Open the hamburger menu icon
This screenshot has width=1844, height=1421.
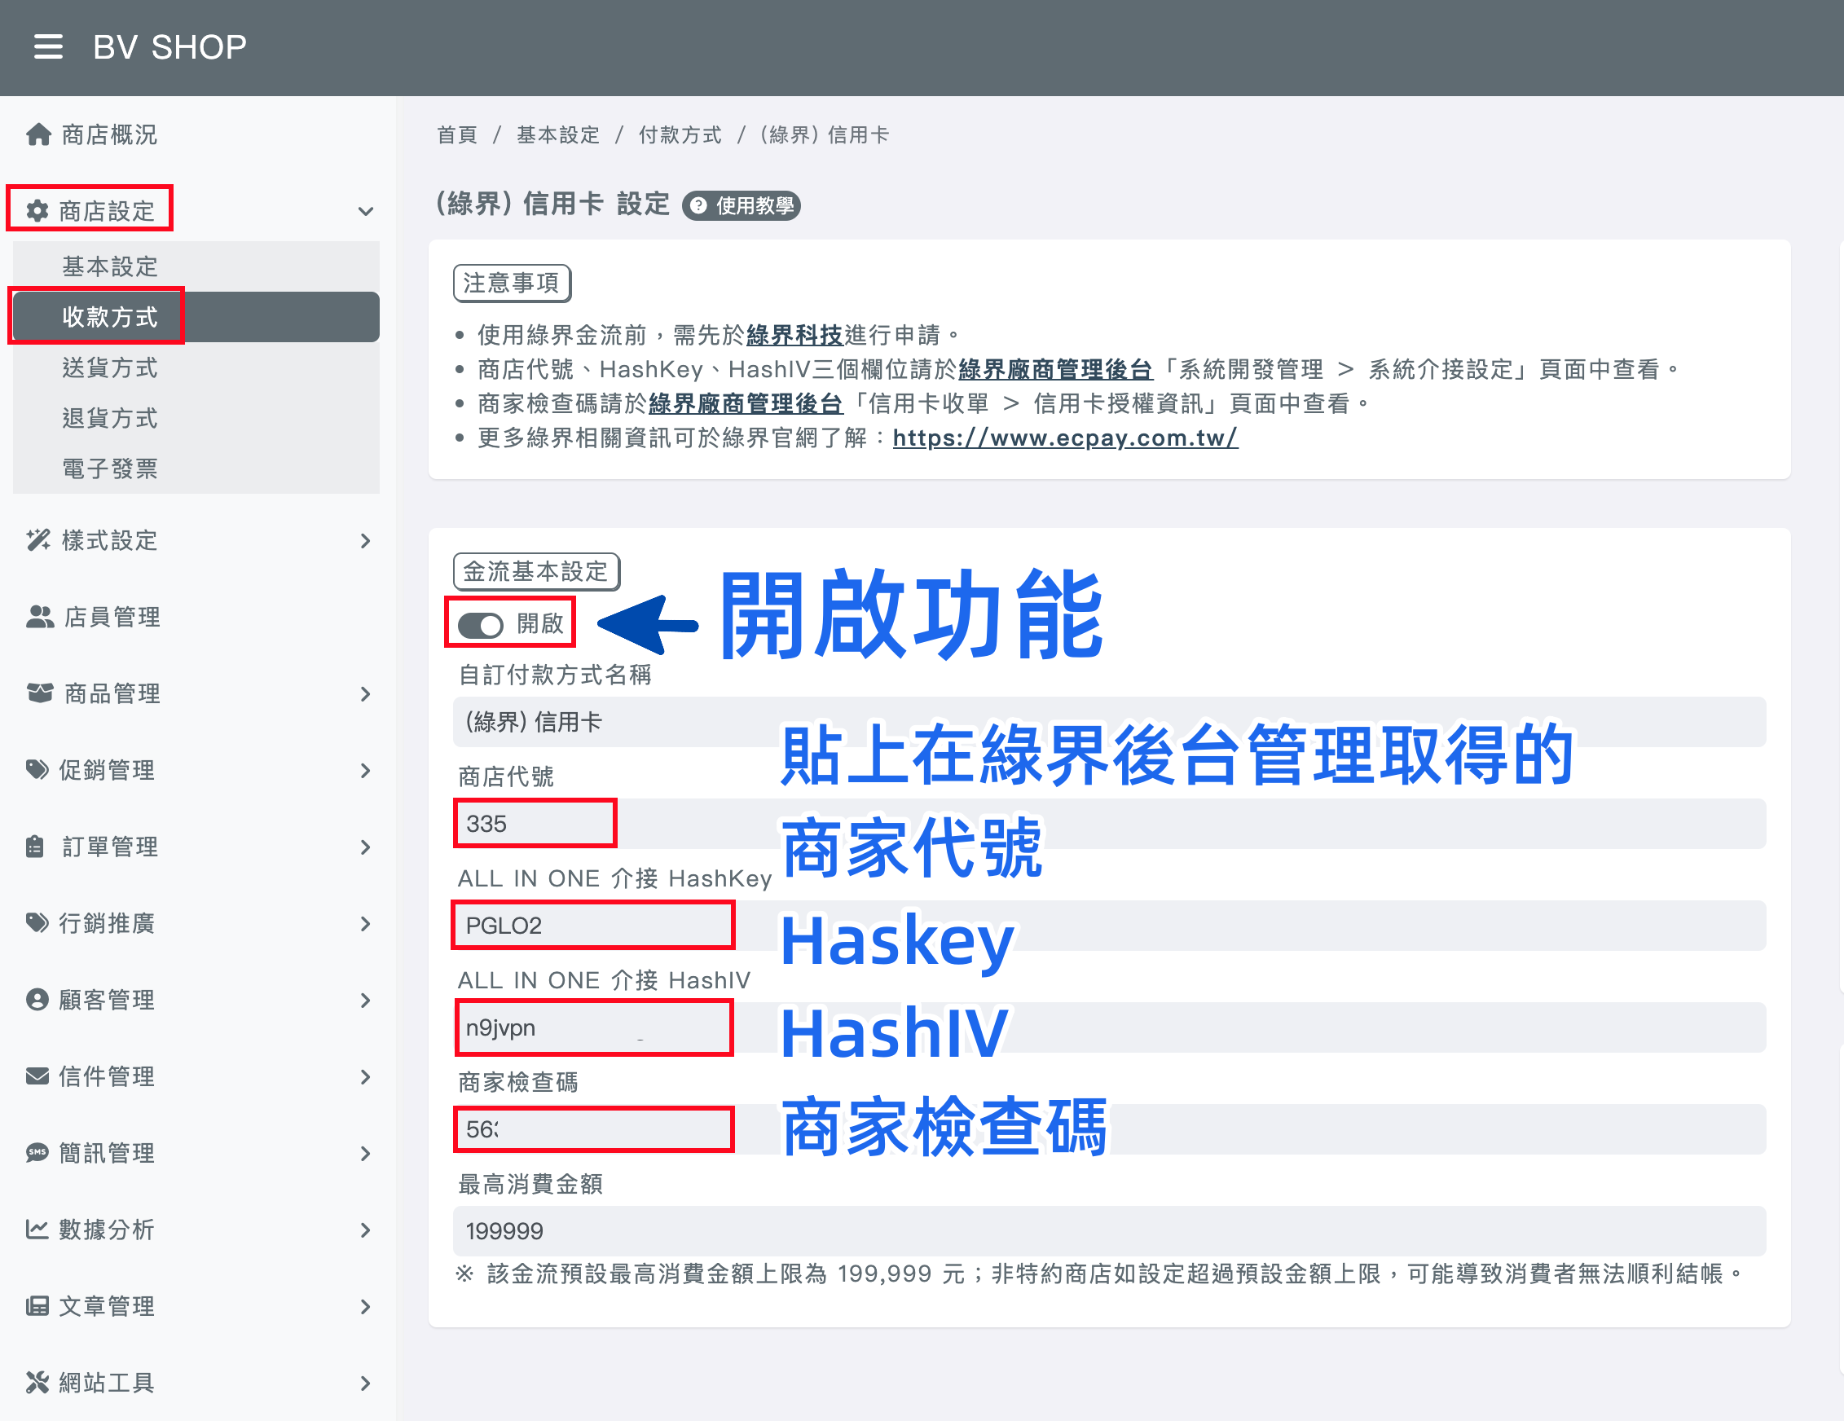pyautogui.click(x=48, y=47)
